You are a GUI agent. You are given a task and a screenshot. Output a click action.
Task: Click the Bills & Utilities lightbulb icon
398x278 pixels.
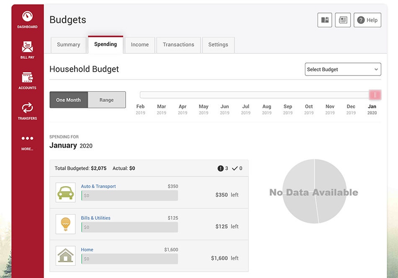(65, 224)
